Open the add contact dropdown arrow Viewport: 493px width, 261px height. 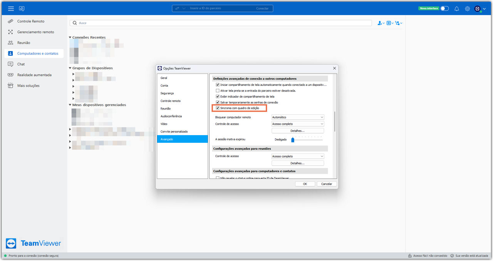384,23
